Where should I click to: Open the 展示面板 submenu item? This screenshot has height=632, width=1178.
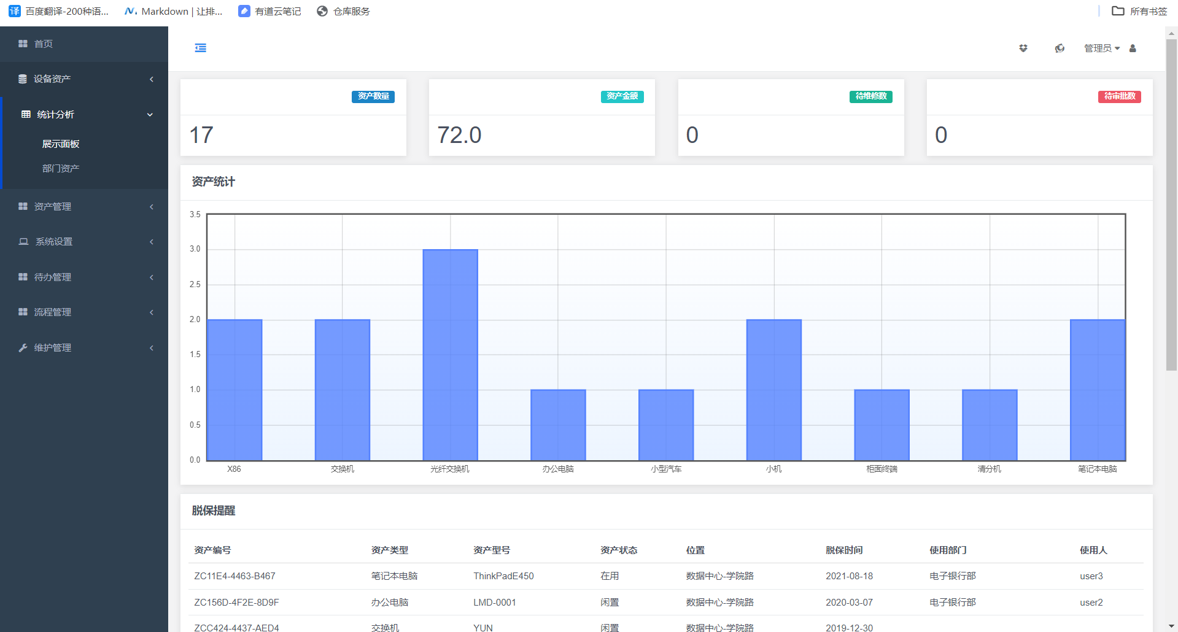pyautogui.click(x=61, y=144)
